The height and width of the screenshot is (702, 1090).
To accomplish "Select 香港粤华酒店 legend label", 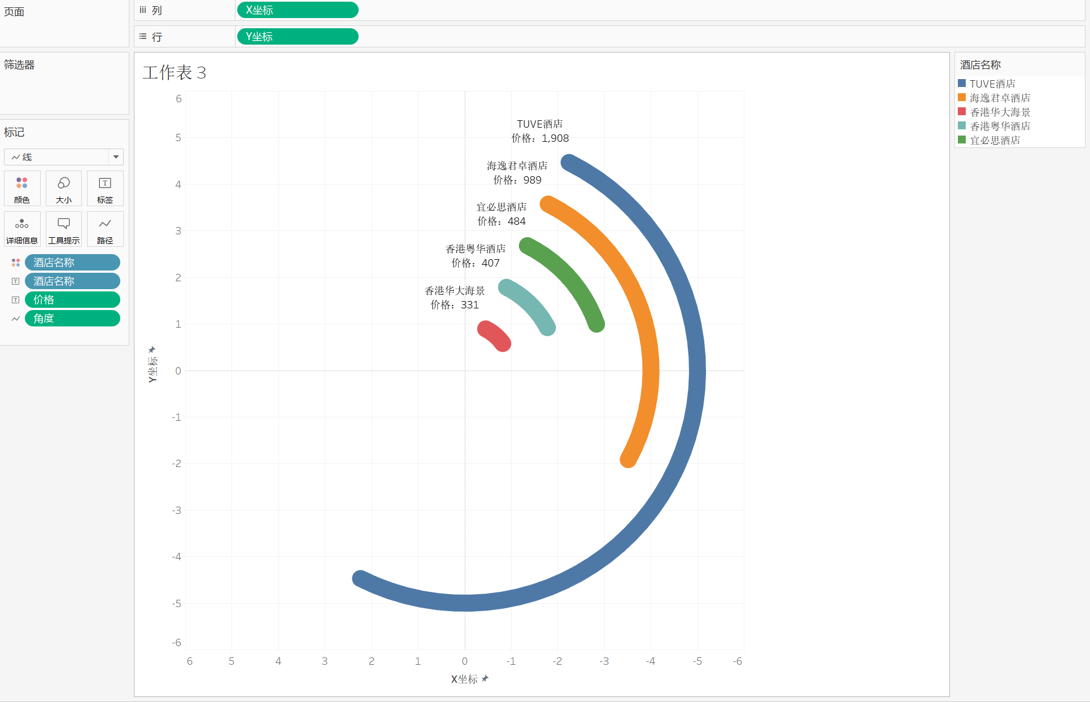I will tap(1000, 126).
